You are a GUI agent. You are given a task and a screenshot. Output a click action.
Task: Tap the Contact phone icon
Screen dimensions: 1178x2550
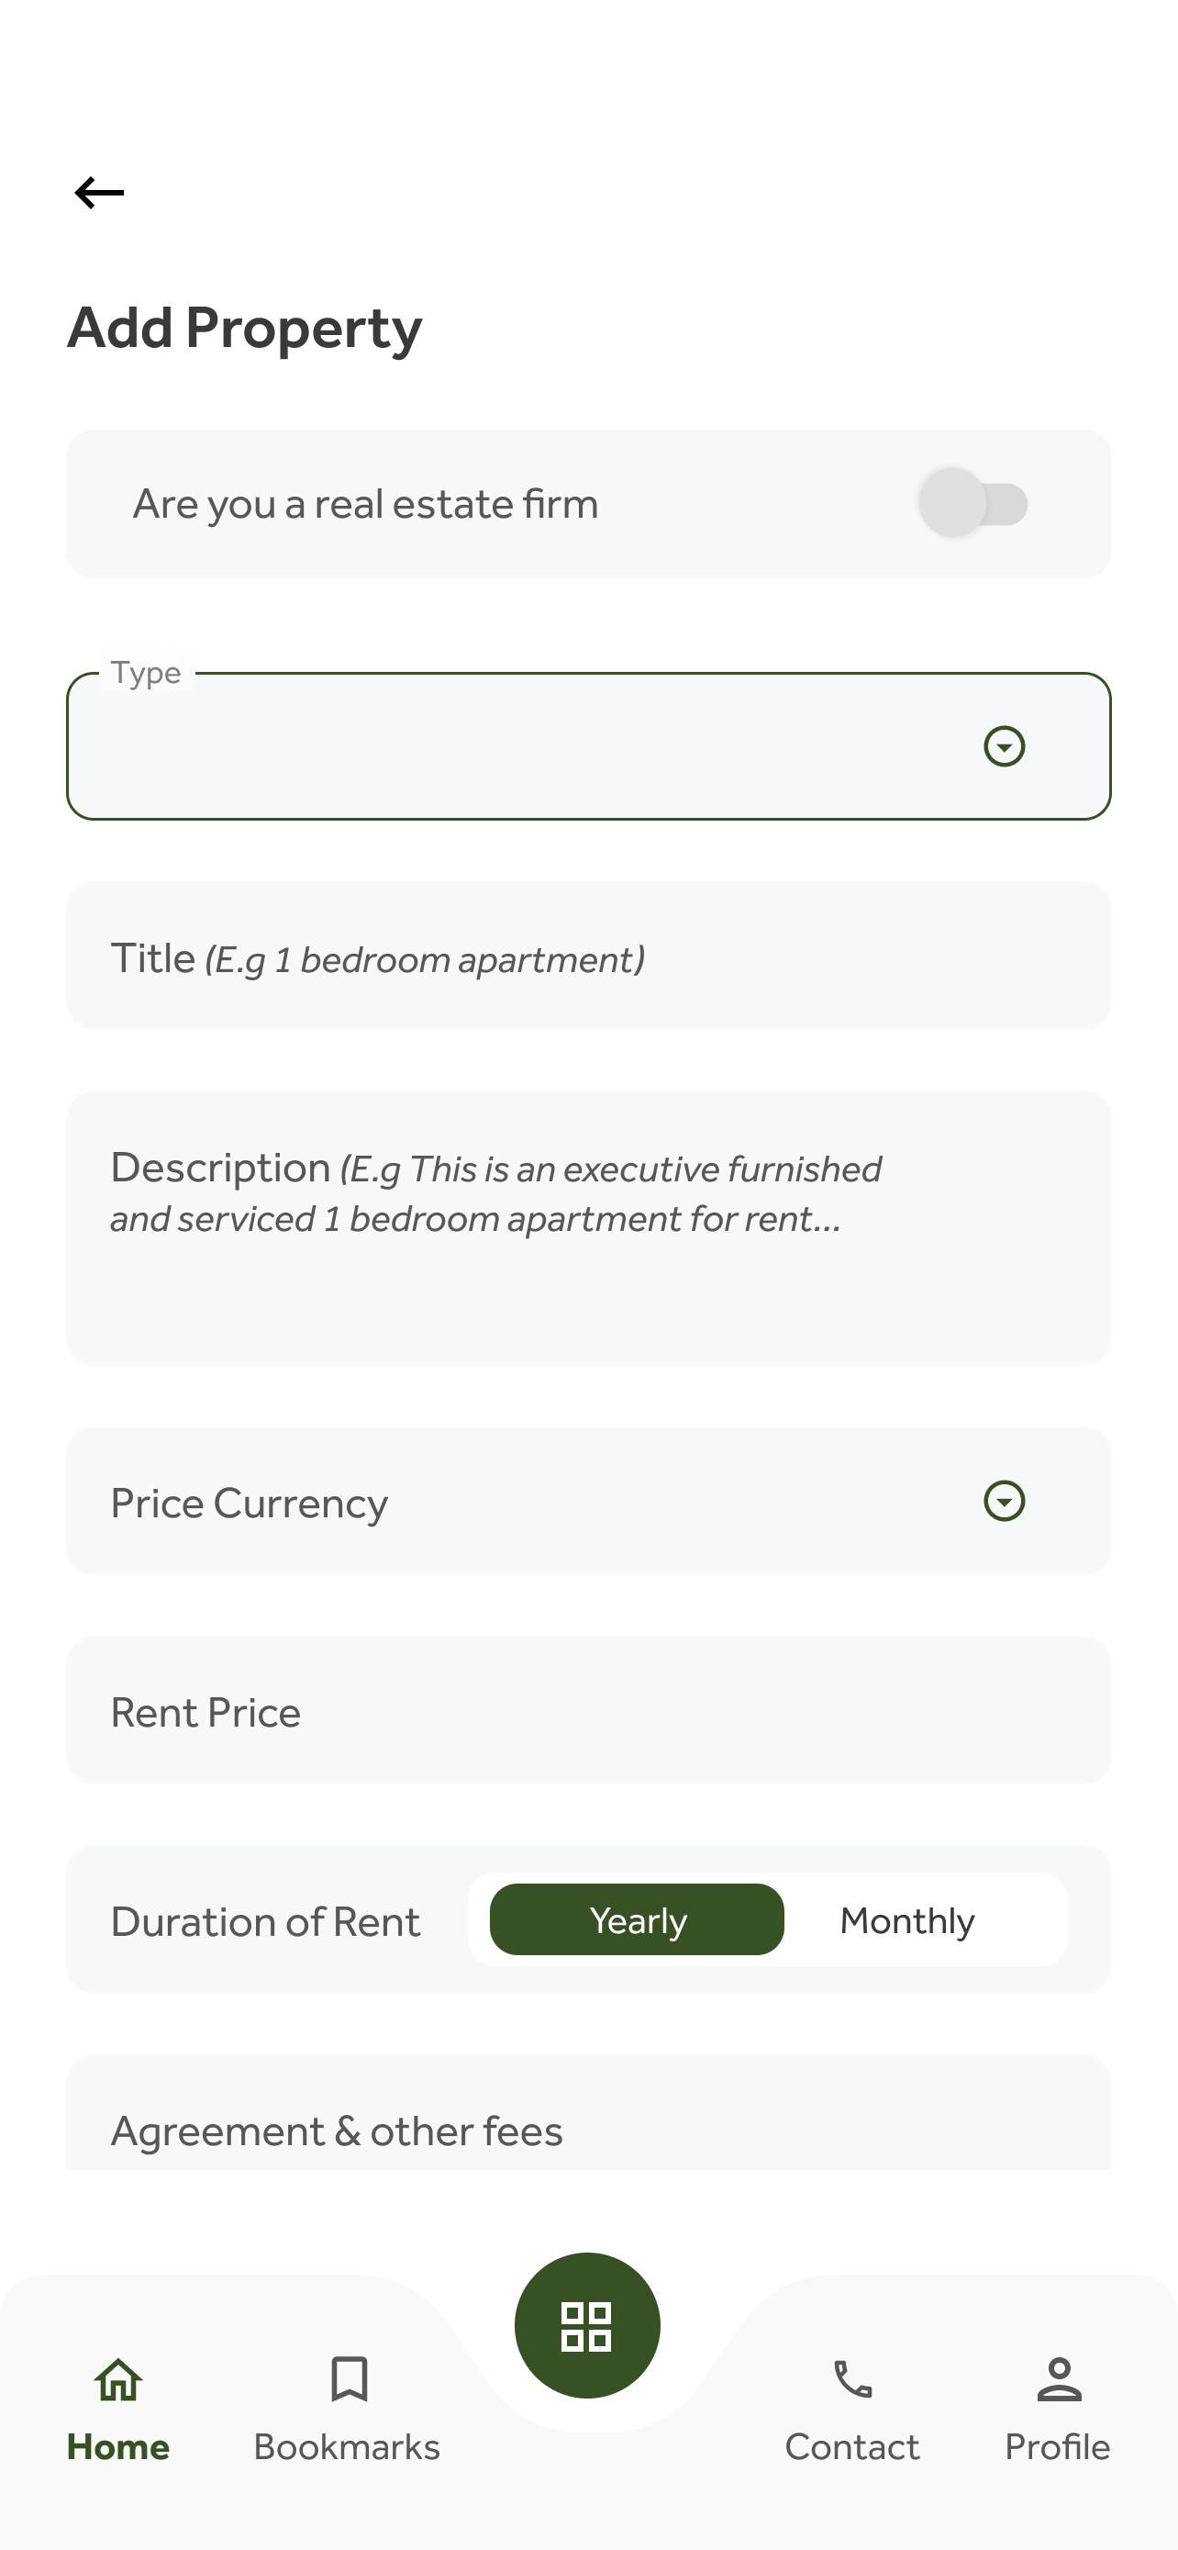(852, 2378)
